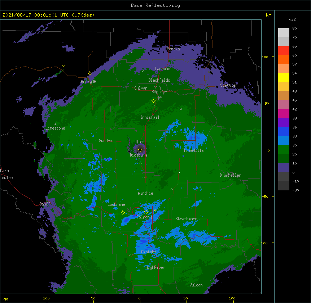Select the orange 57-60 dBZ legend swatch
This screenshot has width=311, height=303.
(x=284, y=59)
